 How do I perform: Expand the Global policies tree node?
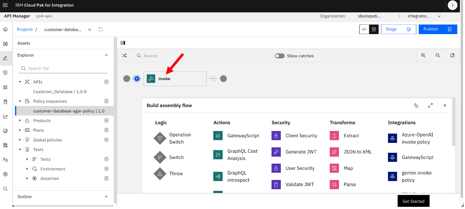coord(20,140)
